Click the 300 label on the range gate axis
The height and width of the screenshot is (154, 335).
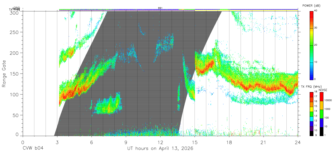(14, 13)
